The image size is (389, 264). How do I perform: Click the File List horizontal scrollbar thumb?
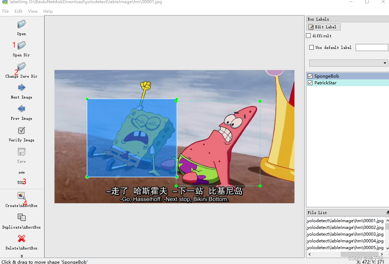360,254
